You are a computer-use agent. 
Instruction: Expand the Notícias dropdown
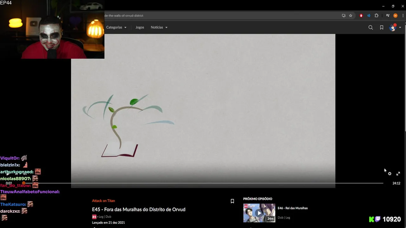tap(159, 27)
